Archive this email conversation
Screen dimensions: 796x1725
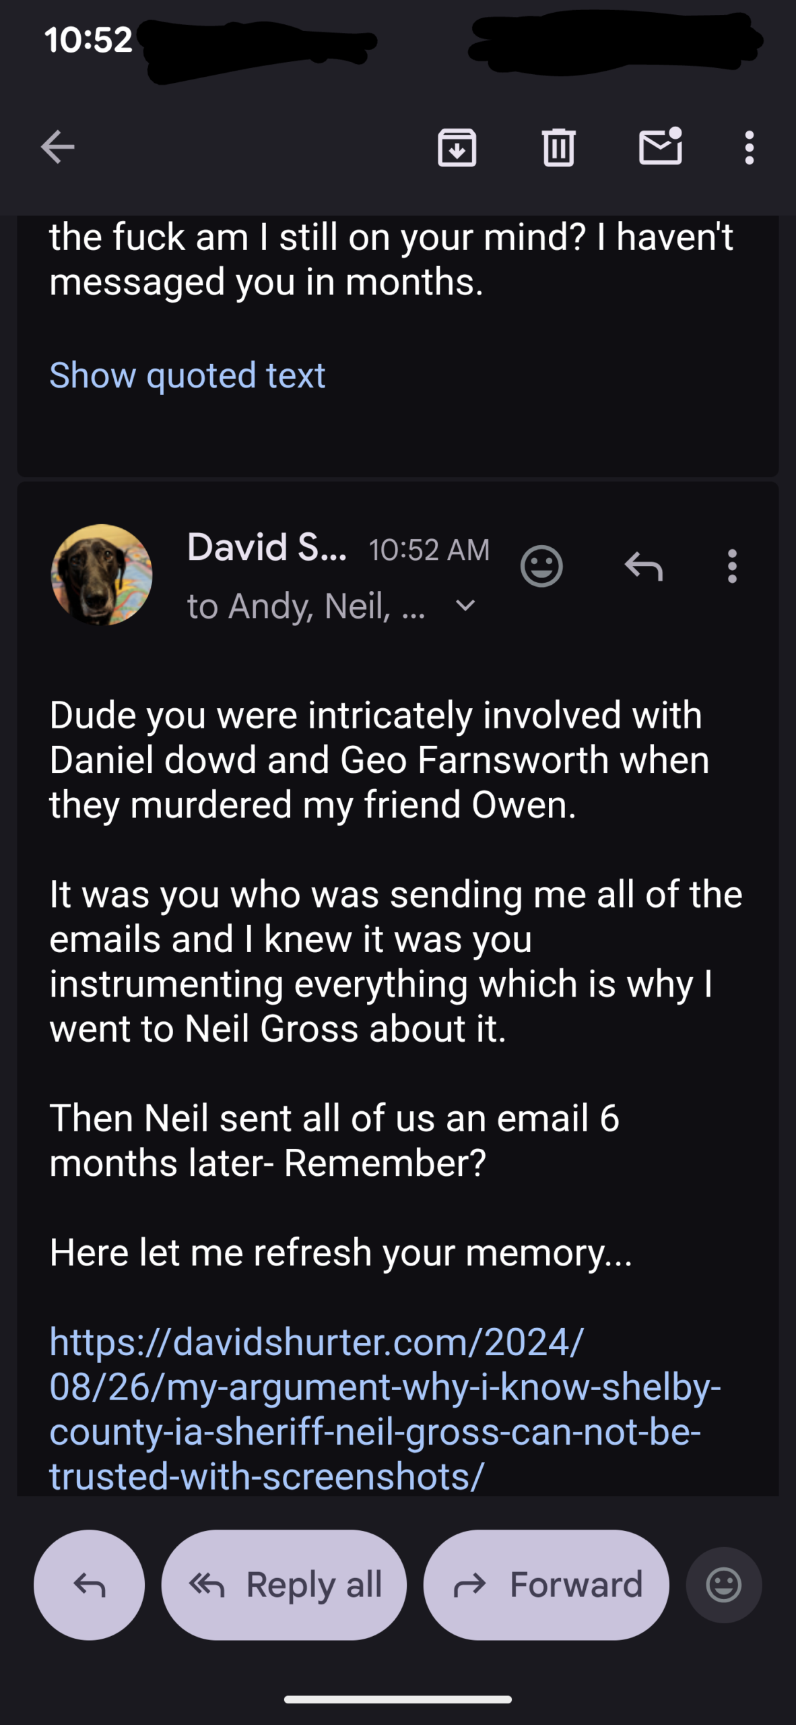click(x=457, y=147)
